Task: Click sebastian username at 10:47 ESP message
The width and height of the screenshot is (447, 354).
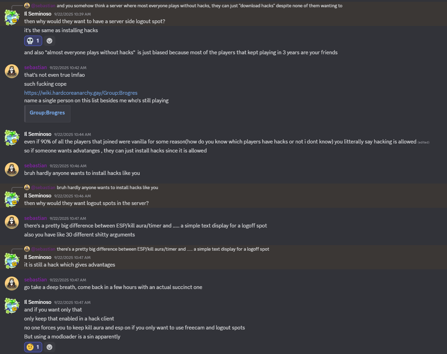Action: click(35, 218)
